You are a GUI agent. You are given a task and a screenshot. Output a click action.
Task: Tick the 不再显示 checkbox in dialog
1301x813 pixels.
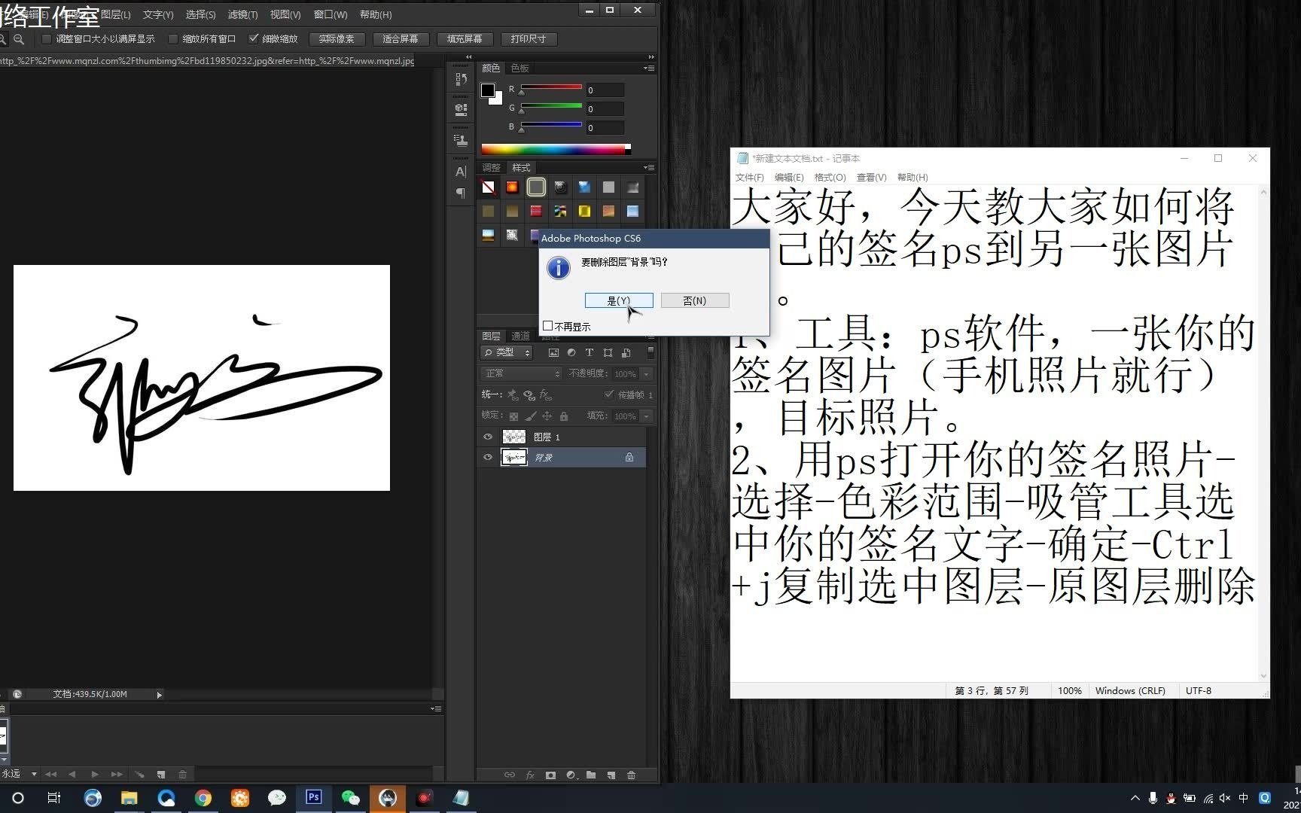548,326
